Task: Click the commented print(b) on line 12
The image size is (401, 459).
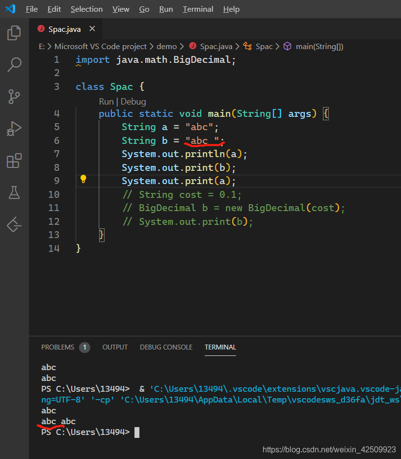Action: tap(187, 221)
